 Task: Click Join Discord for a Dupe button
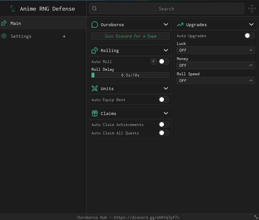[x=130, y=36]
